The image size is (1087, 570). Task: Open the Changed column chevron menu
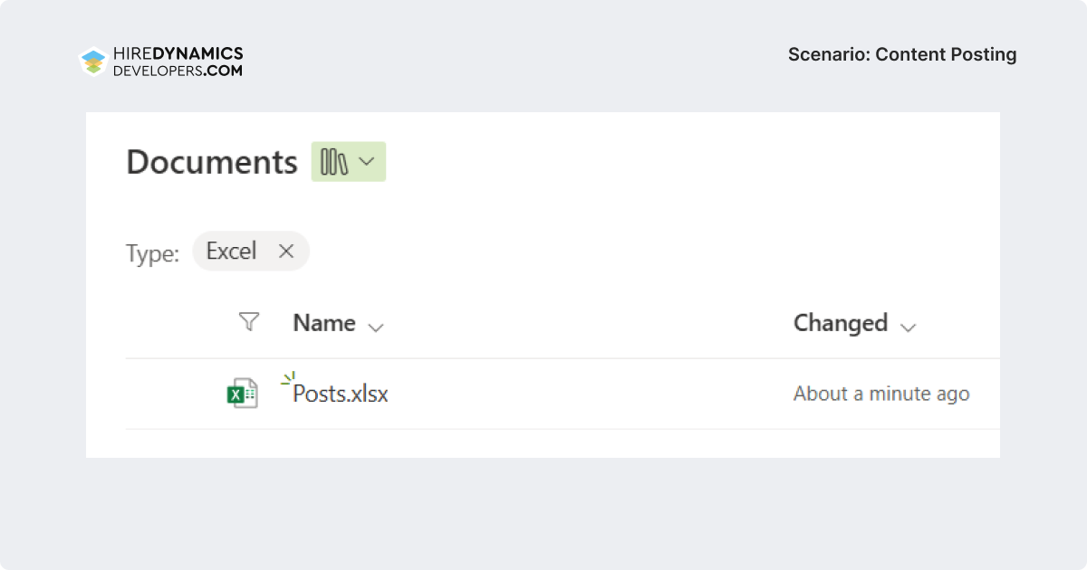[908, 327]
